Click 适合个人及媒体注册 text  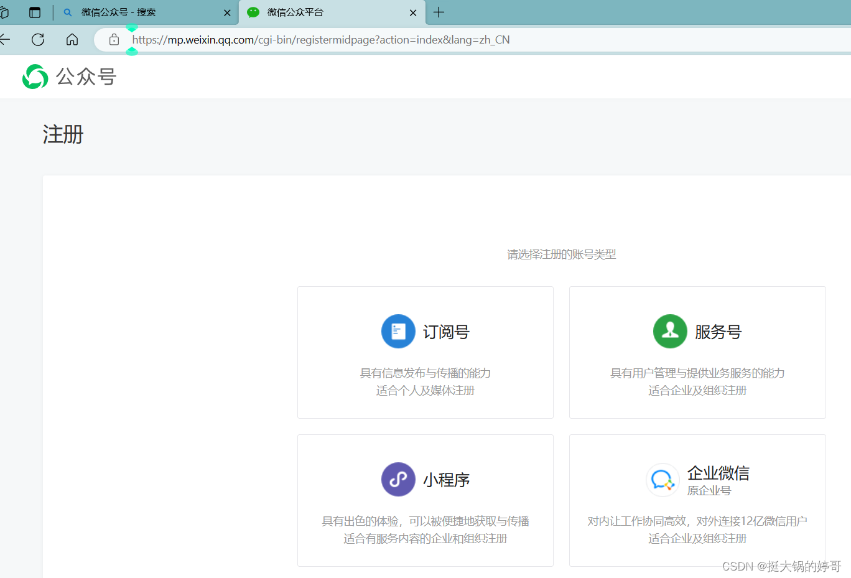[x=425, y=391]
